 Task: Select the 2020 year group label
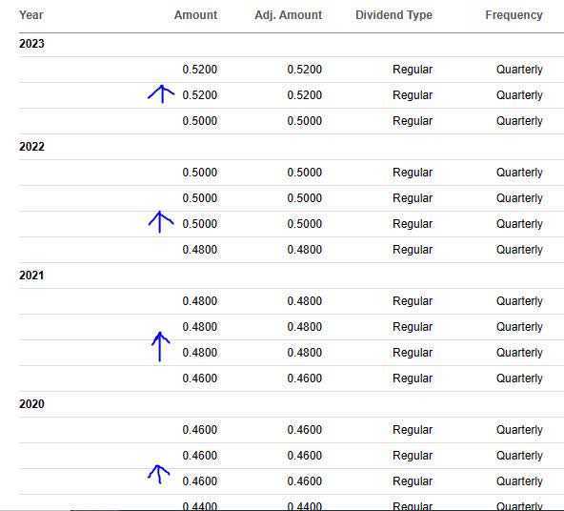click(31, 404)
